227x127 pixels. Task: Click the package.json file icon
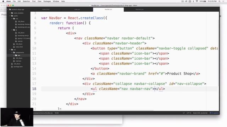tap(12, 67)
